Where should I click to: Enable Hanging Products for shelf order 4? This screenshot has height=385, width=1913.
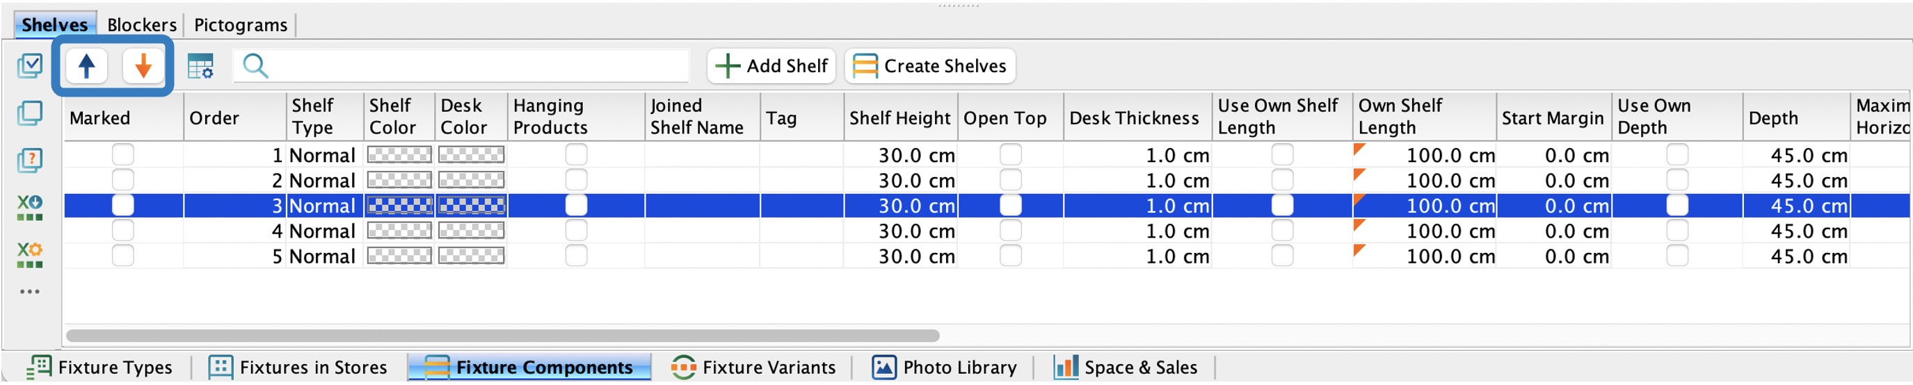click(x=575, y=231)
